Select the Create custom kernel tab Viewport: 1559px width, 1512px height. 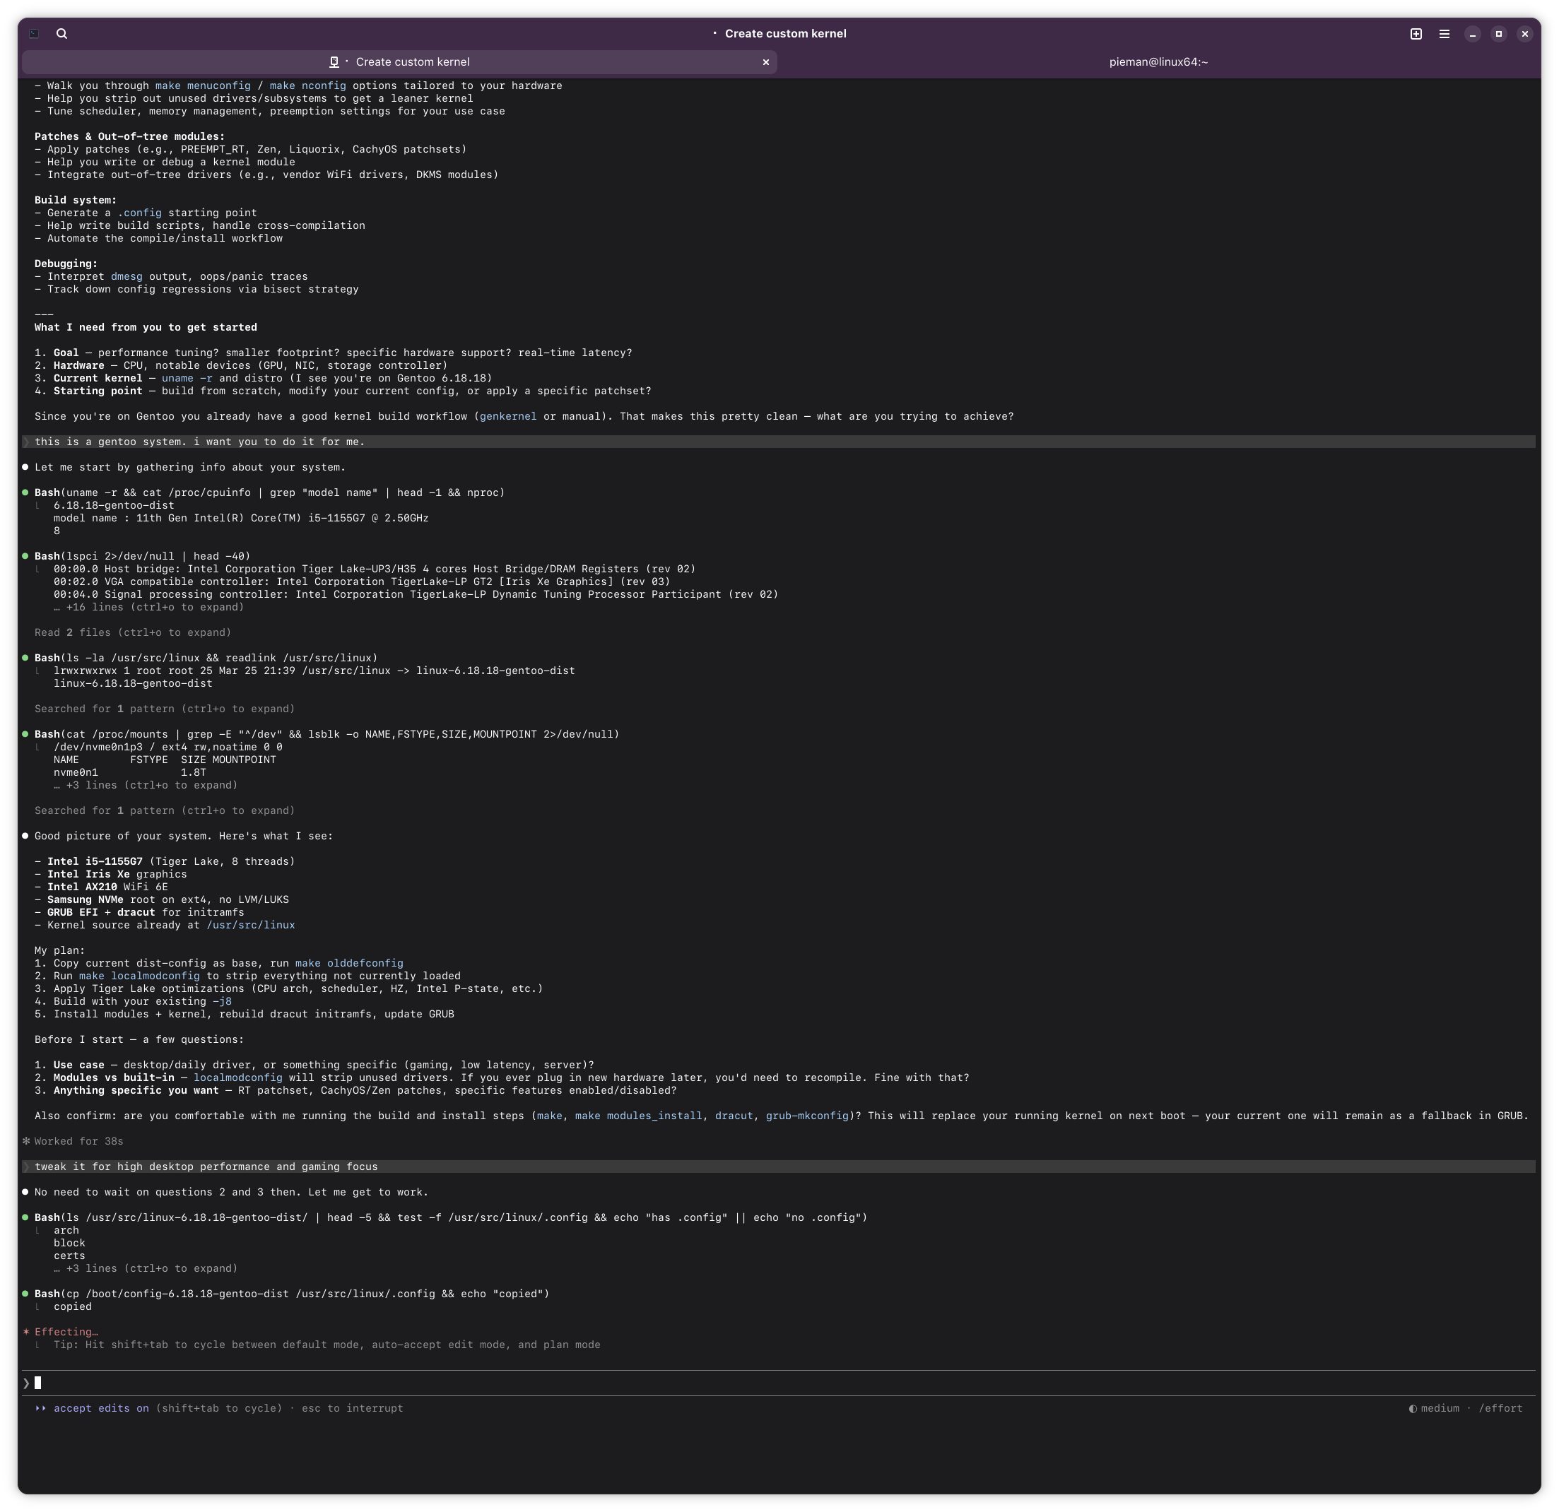click(x=412, y=62)
